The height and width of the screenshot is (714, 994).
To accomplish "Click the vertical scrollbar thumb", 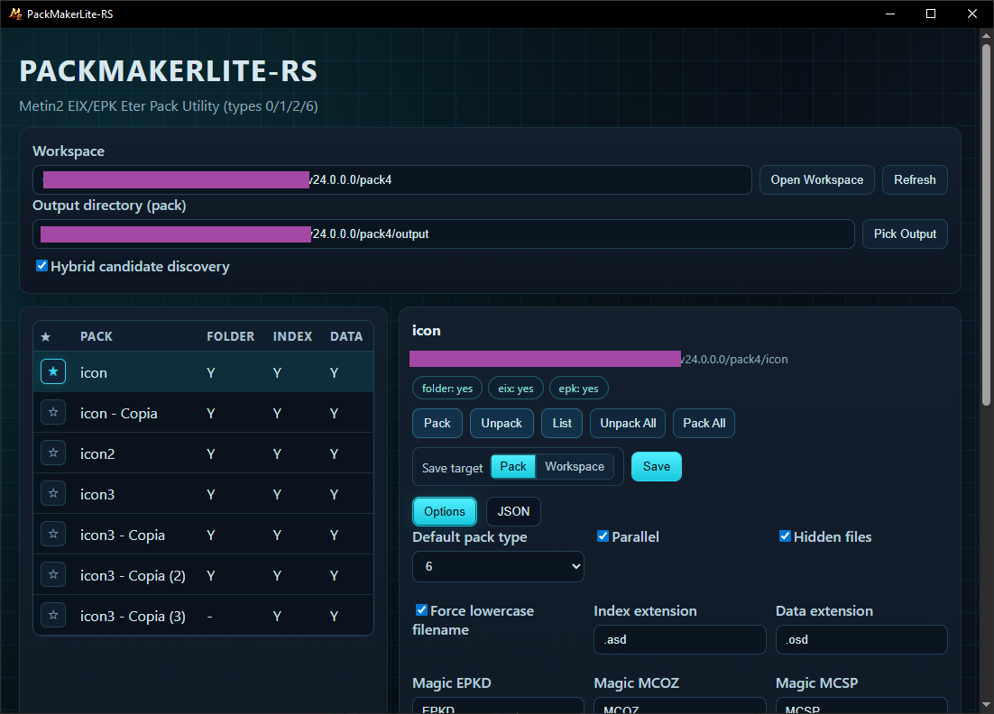I will (986, 224).
